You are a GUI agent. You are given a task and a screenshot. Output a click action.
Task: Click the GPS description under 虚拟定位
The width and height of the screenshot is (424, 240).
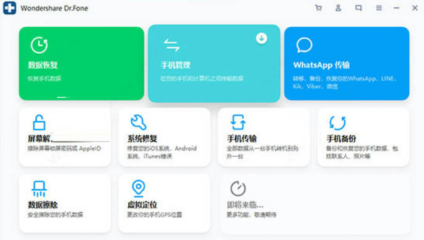tap(154, 215)
